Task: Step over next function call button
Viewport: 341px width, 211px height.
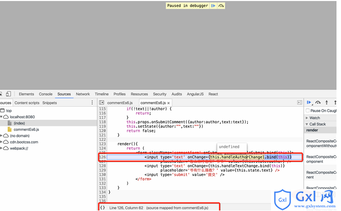Action: [318, 103]
